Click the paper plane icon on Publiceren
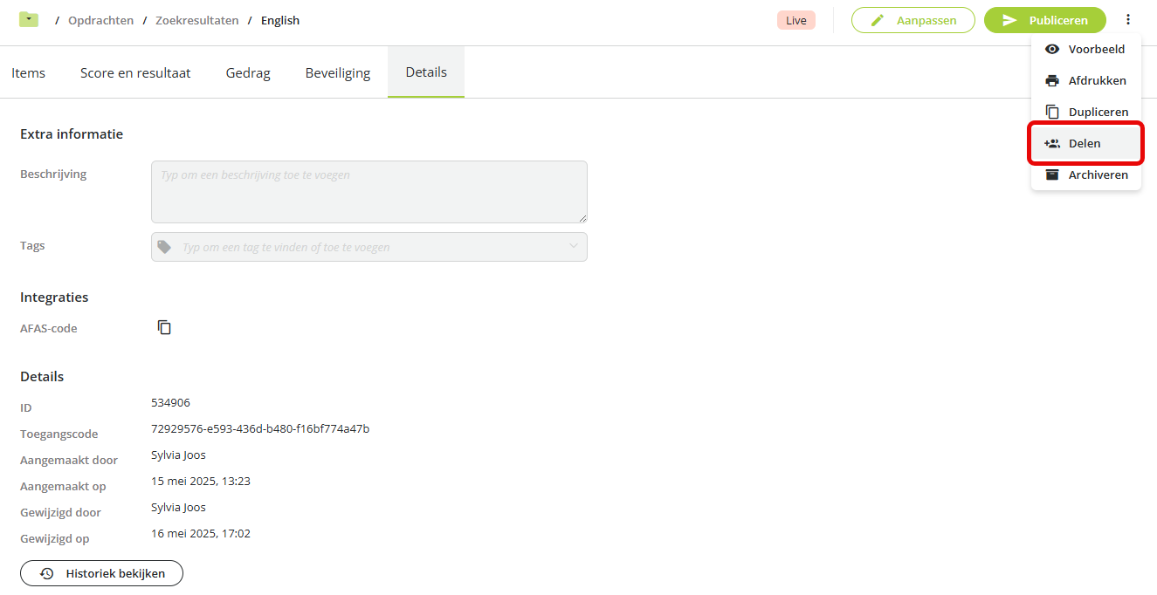 click(x=1009, y=20)
